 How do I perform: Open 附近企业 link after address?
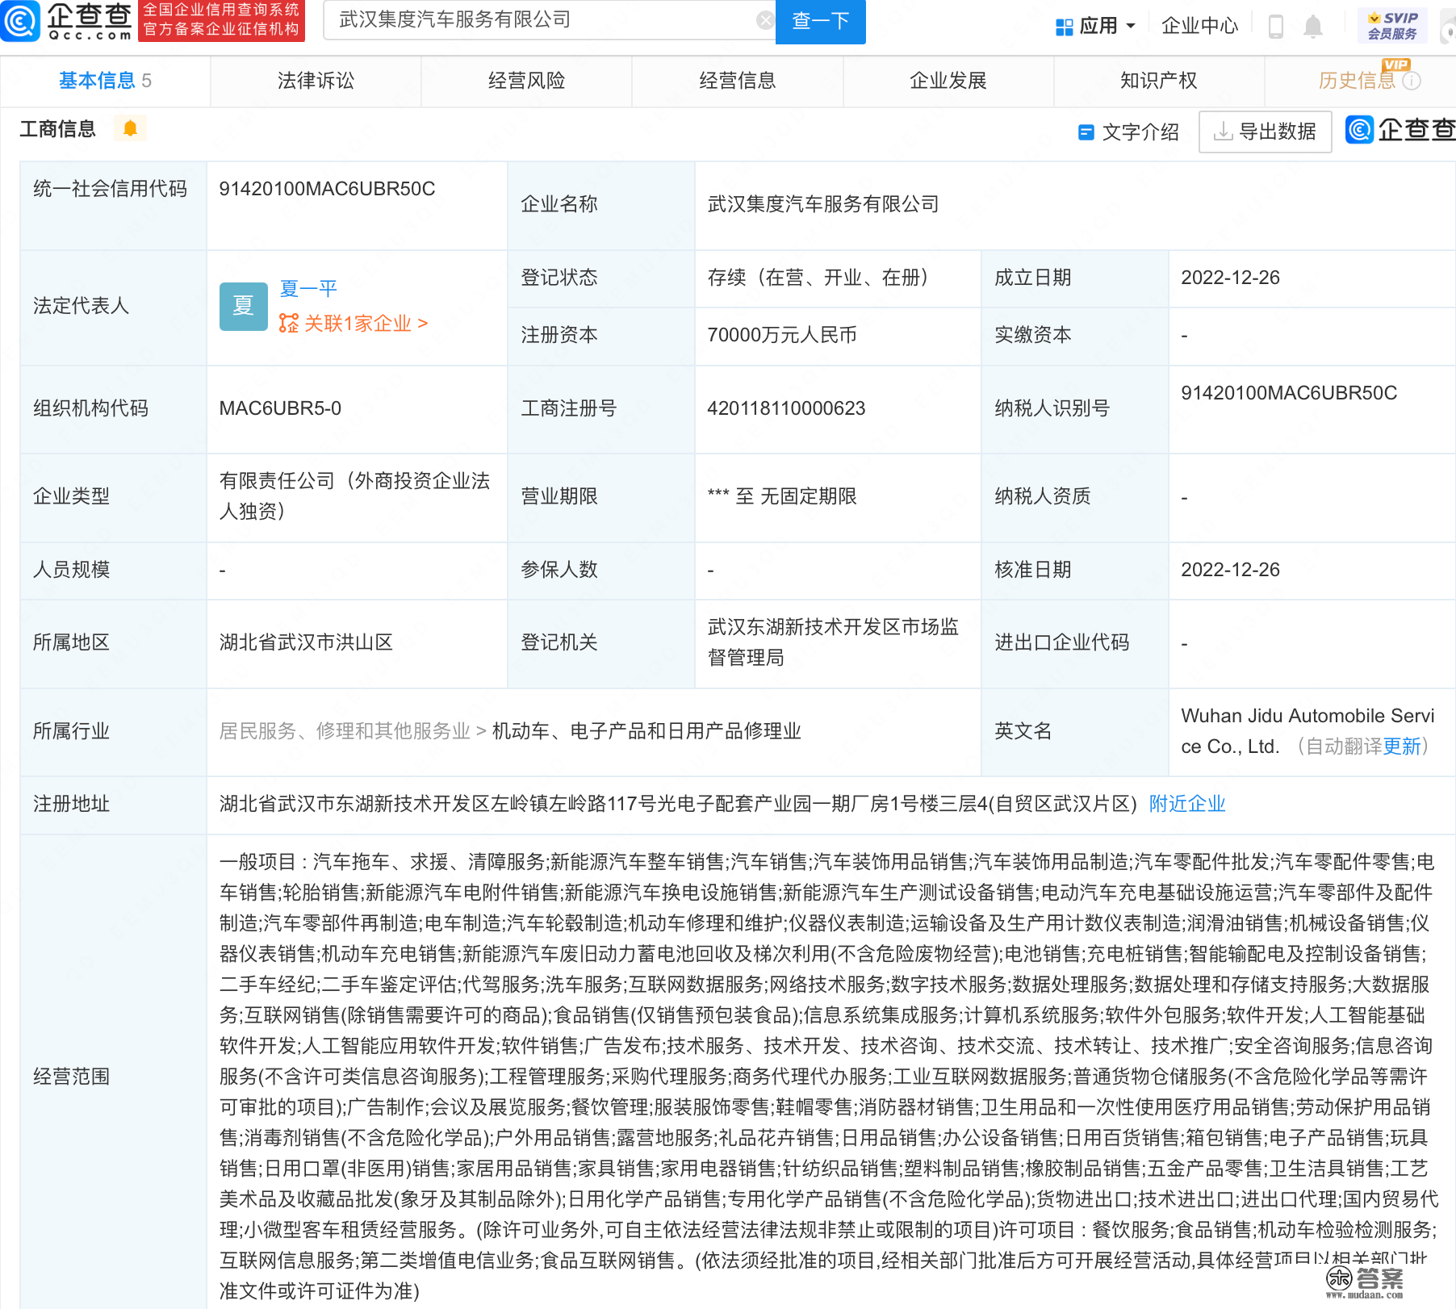click(x=1187, y=804)
